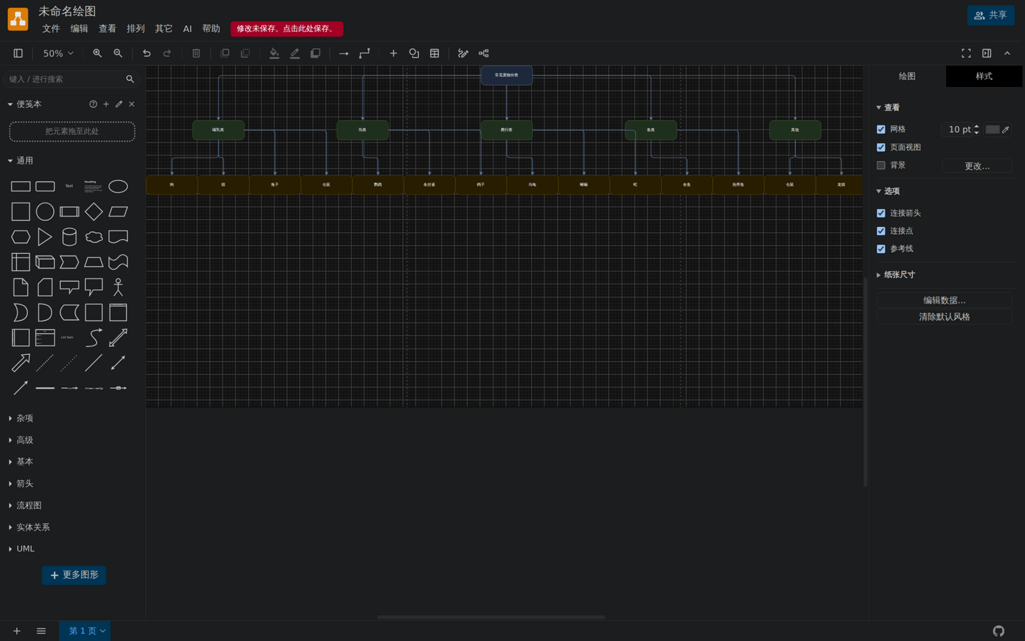Click the zoom in magnifier icon
Image resolution: width=1025 pixels, height=641 pixels.
(97, 53)
